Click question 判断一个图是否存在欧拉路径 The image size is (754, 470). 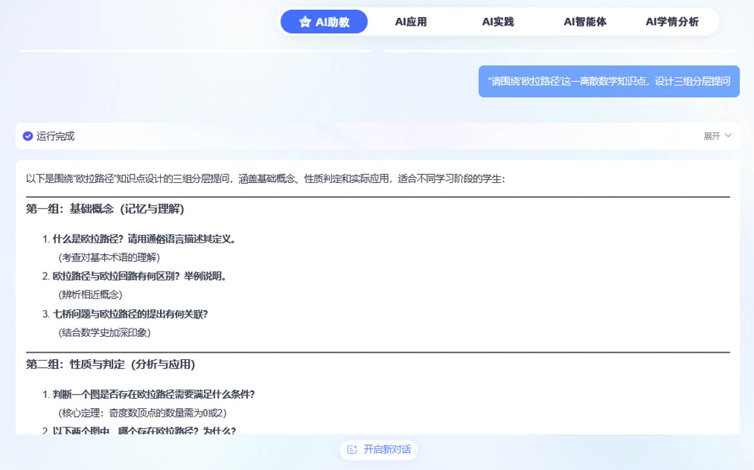point(153,395)
